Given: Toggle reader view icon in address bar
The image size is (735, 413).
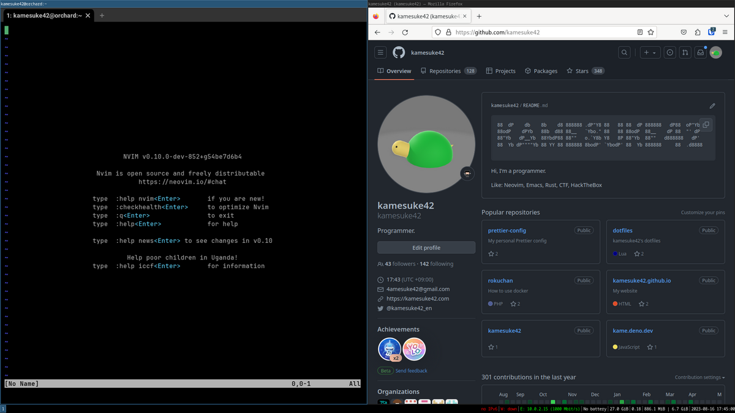Looking at the screenshot, I should 640,32.
